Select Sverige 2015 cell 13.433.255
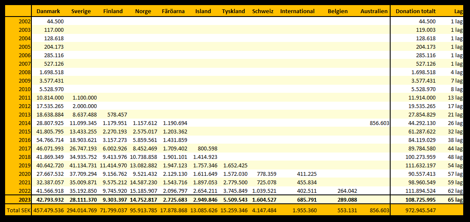This screenshot has height=222, width=470. [83, 131]
